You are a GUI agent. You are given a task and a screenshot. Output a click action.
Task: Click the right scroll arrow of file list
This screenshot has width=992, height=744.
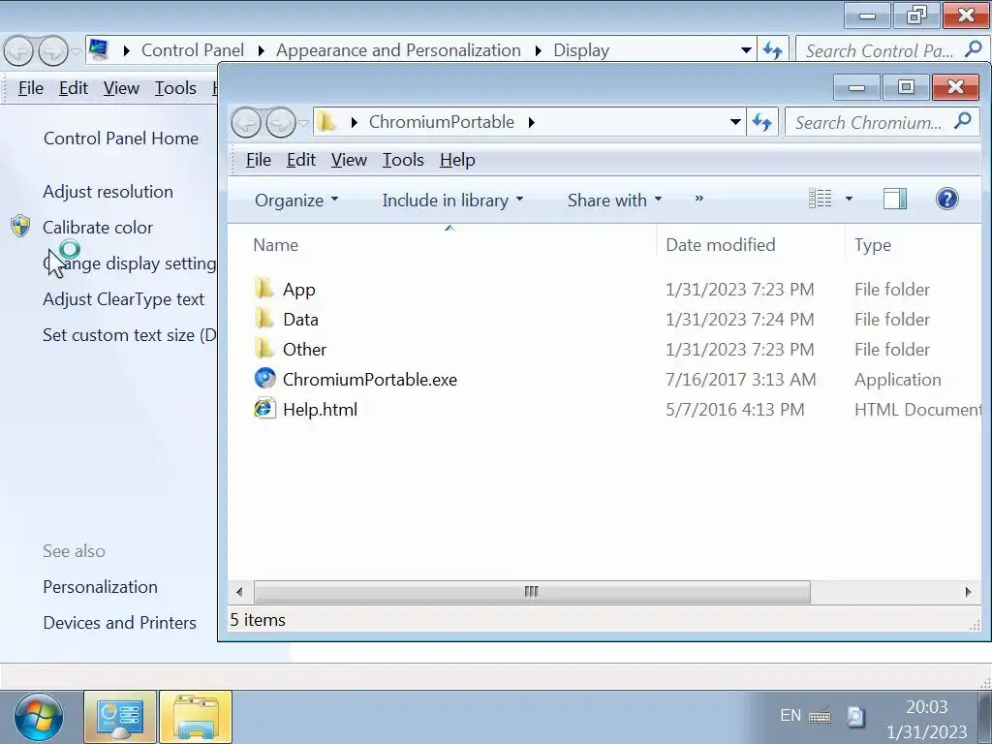point(968,592)
